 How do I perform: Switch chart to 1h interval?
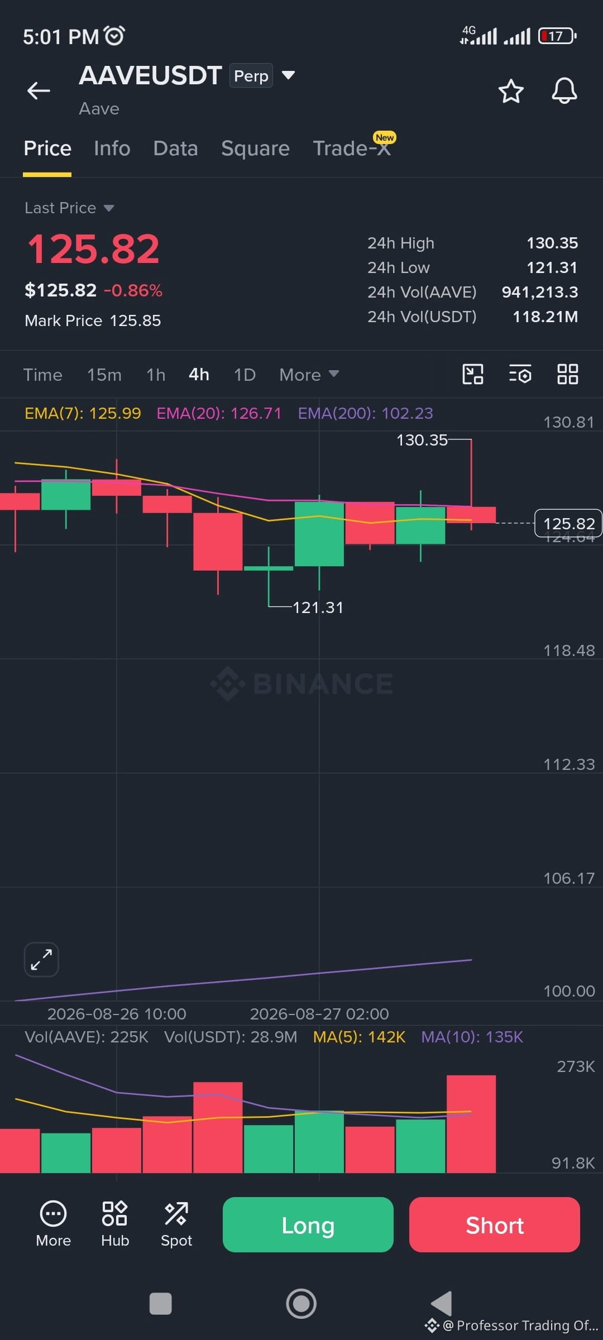pyautogui.click(x=156, y=375)
